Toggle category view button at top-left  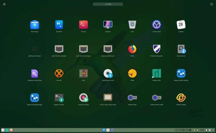4,4
